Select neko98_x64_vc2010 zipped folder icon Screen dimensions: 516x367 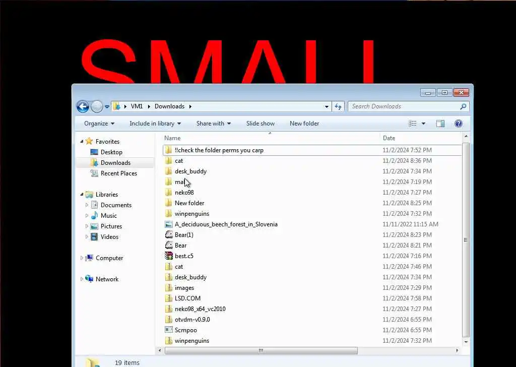pos(168,309)
